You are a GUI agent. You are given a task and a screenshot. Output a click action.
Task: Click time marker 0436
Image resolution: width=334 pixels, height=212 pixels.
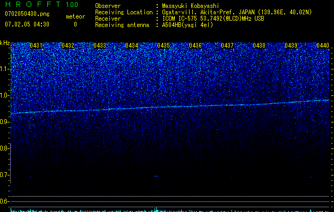coord(195,46)
